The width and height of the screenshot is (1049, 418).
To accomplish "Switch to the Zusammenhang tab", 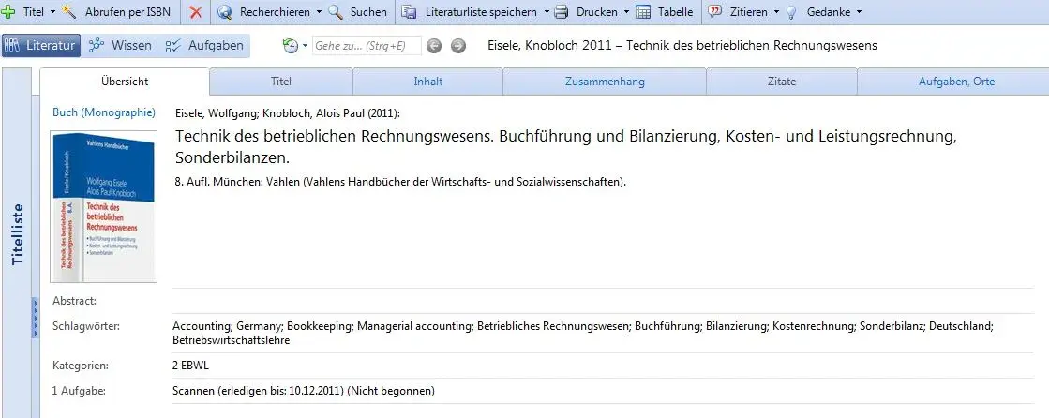I will click(605, 82).
